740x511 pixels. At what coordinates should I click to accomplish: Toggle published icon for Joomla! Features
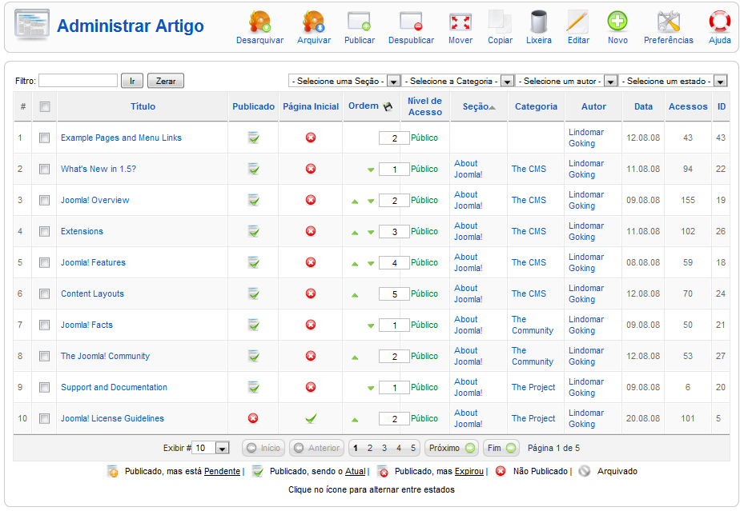253,262
